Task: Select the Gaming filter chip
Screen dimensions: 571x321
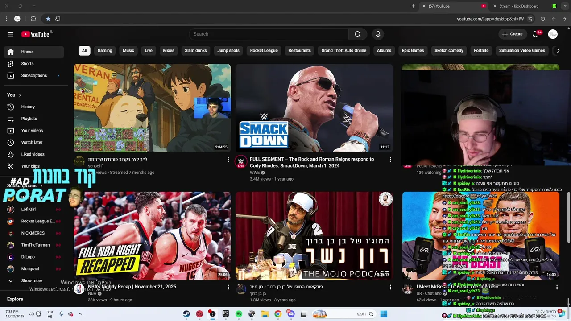Action: tap(105, 51)
